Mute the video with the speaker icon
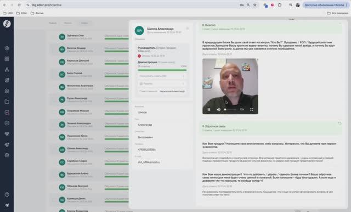This screenshot has height=212, width=351. [218, 109]
